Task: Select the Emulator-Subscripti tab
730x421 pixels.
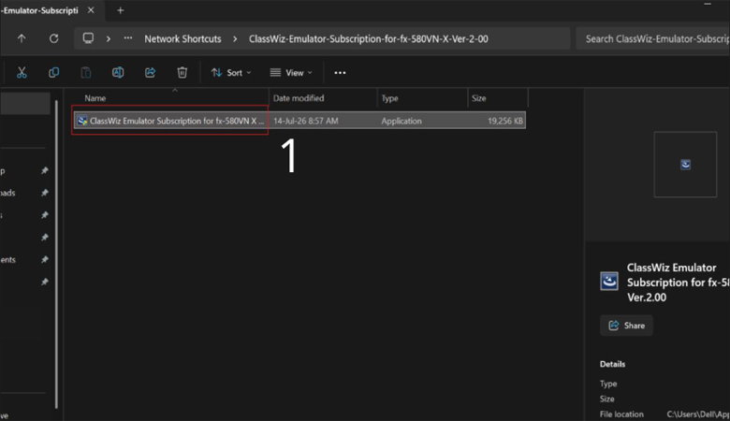Action: 40,10
